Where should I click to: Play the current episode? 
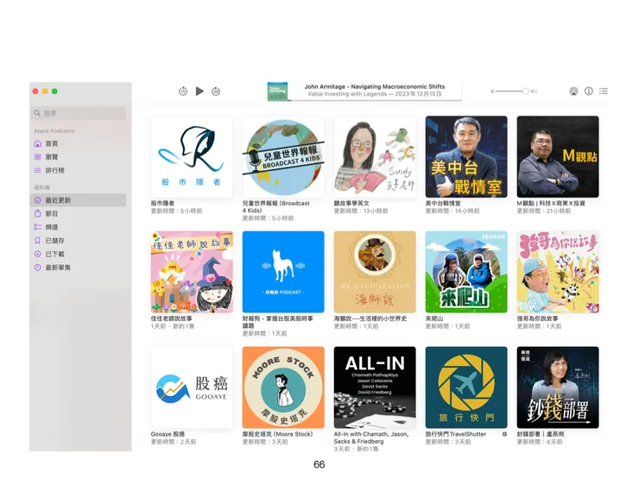(199, 91)
